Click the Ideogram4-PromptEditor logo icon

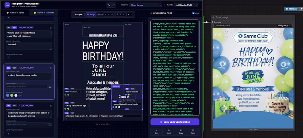point(7,5)
